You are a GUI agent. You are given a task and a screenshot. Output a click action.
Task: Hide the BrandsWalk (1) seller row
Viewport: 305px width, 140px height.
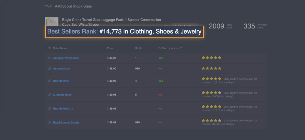(x=49, y=108)
